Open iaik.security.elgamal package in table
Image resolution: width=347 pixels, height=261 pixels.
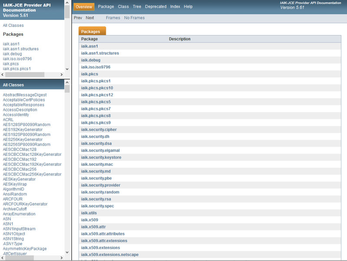pyautogui.click(x=100, y=150)
